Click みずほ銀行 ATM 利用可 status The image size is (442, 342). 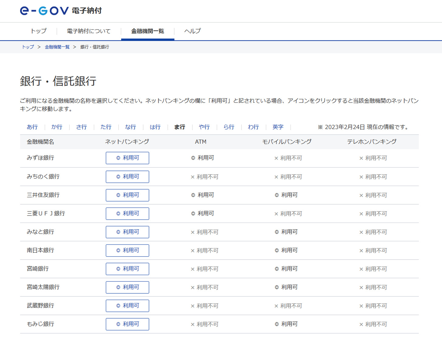[202, 158]
